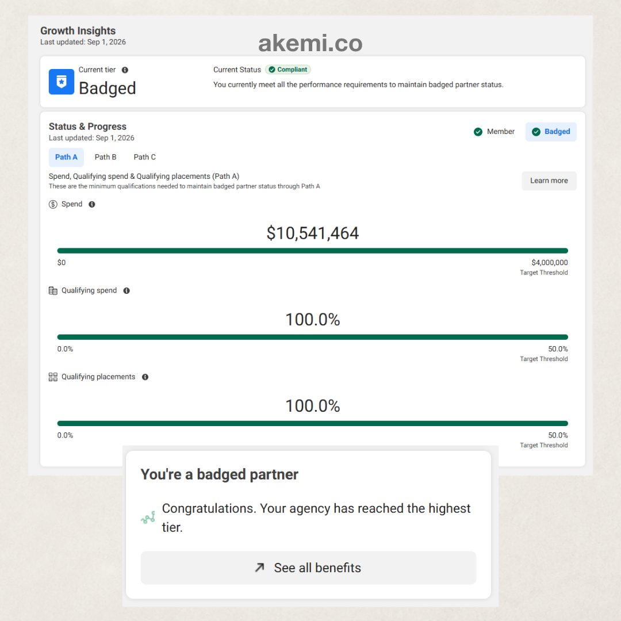The width and height of the screenshot is (621, 621).
Task: Open the Current tier info icon
Action: [x=125, y=70]
